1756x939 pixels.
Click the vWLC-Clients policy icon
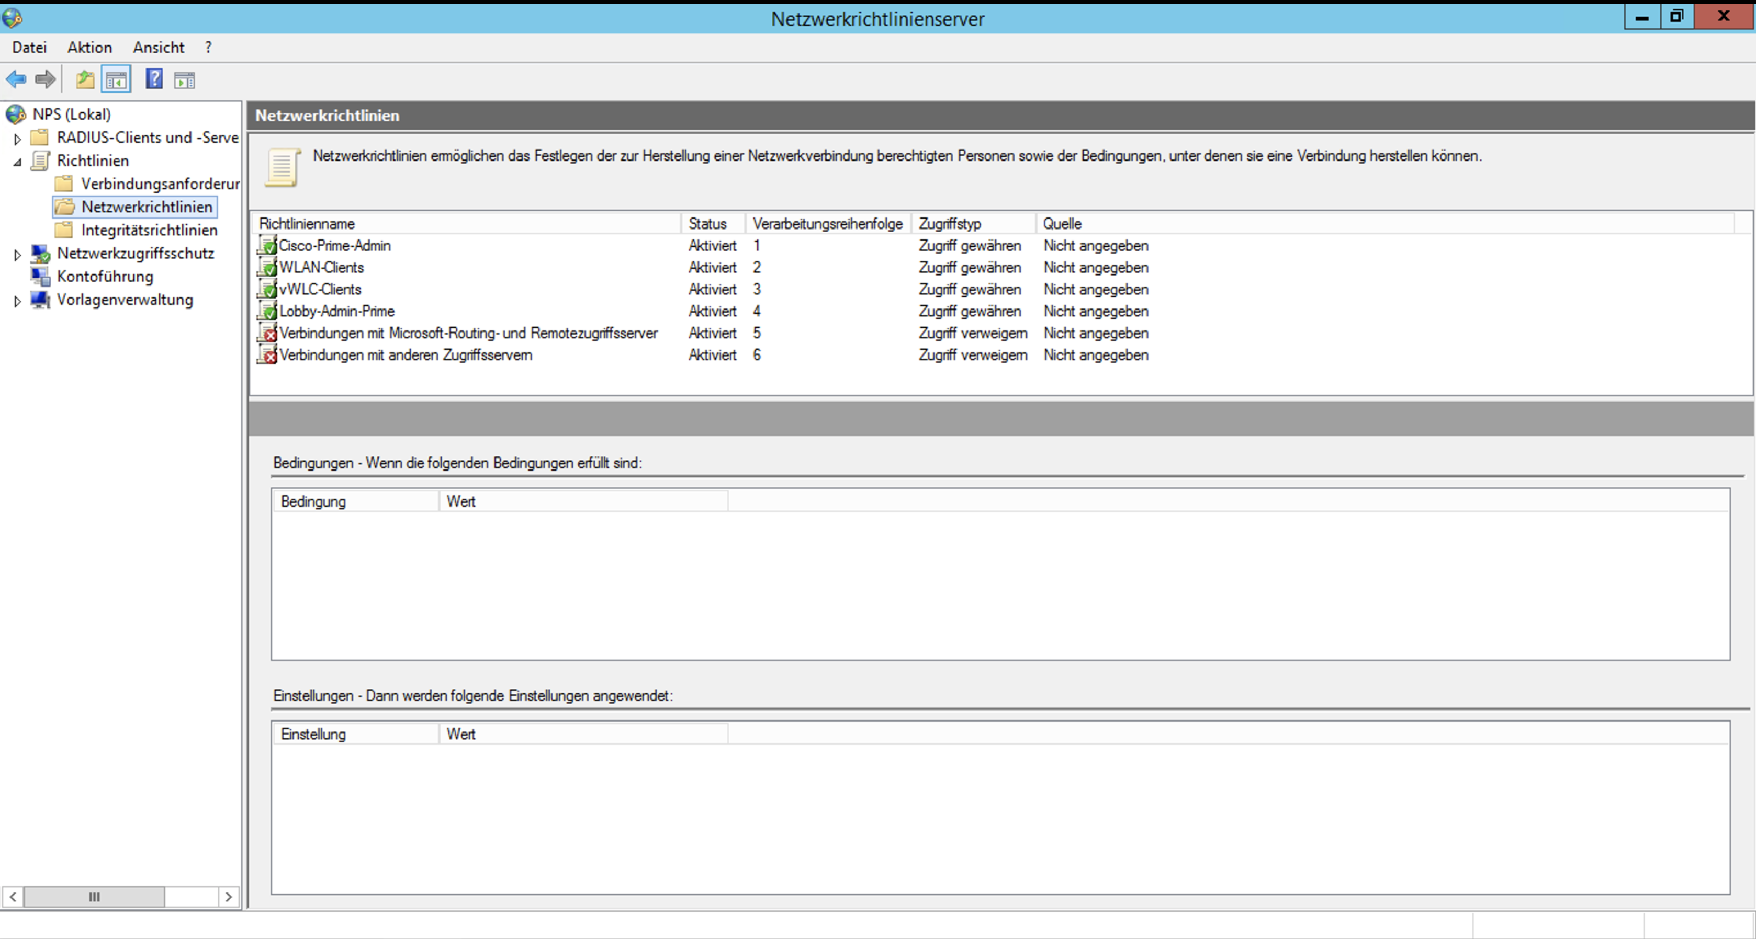pos(267,289)
